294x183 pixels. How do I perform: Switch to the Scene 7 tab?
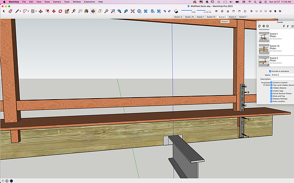pos(243,17)
